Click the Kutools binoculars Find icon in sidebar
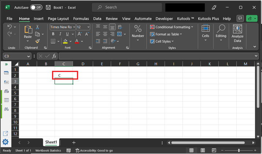This screenshot has width=262, height=154. pos(6,109)
